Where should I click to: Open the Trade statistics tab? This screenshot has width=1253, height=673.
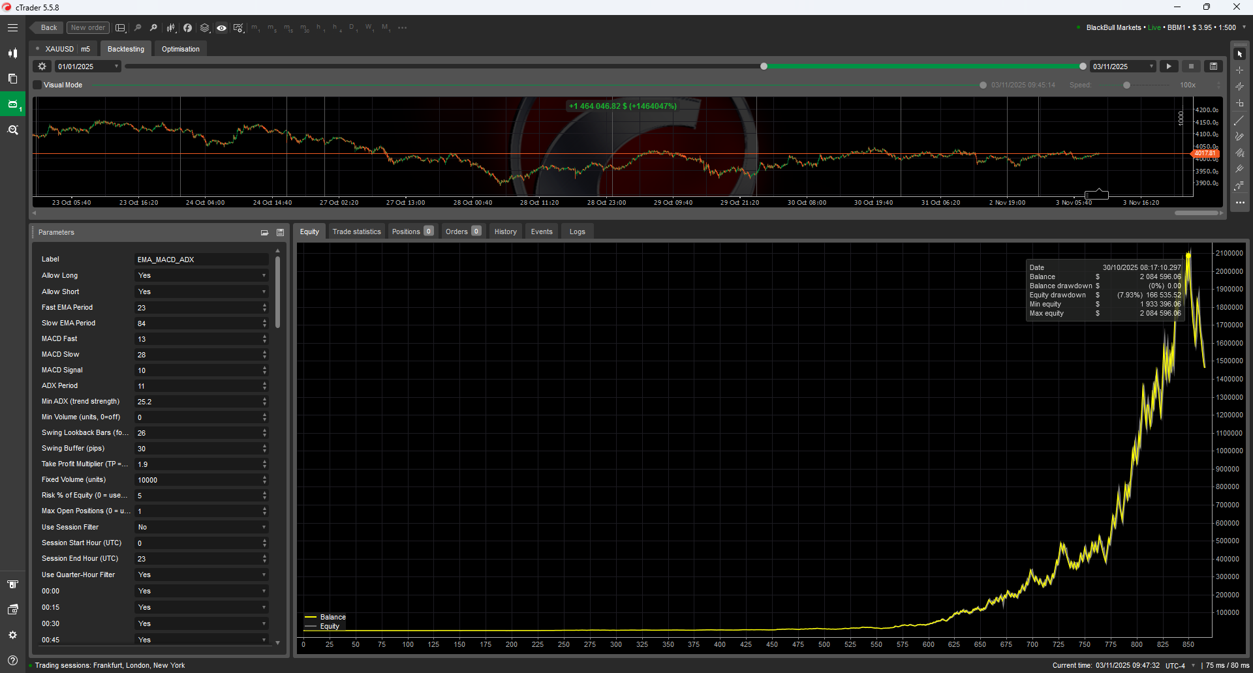click(x=356, y=232)
